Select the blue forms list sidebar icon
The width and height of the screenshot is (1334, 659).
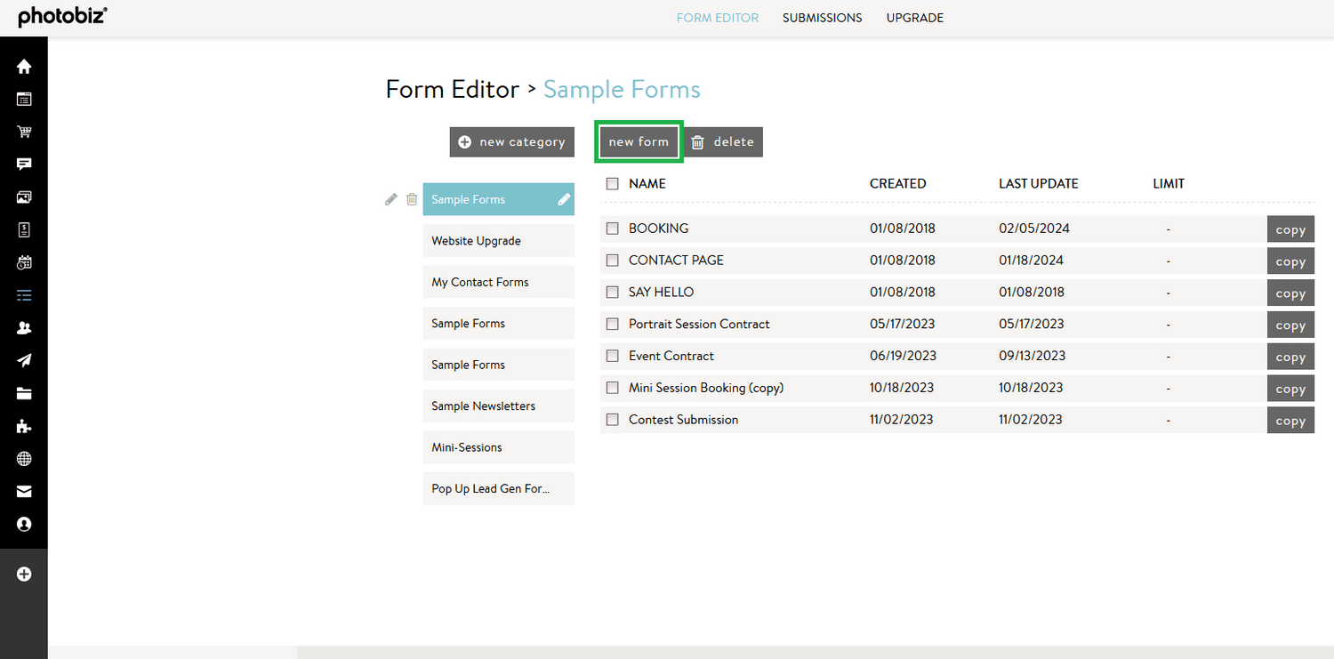tap(24, 295)
